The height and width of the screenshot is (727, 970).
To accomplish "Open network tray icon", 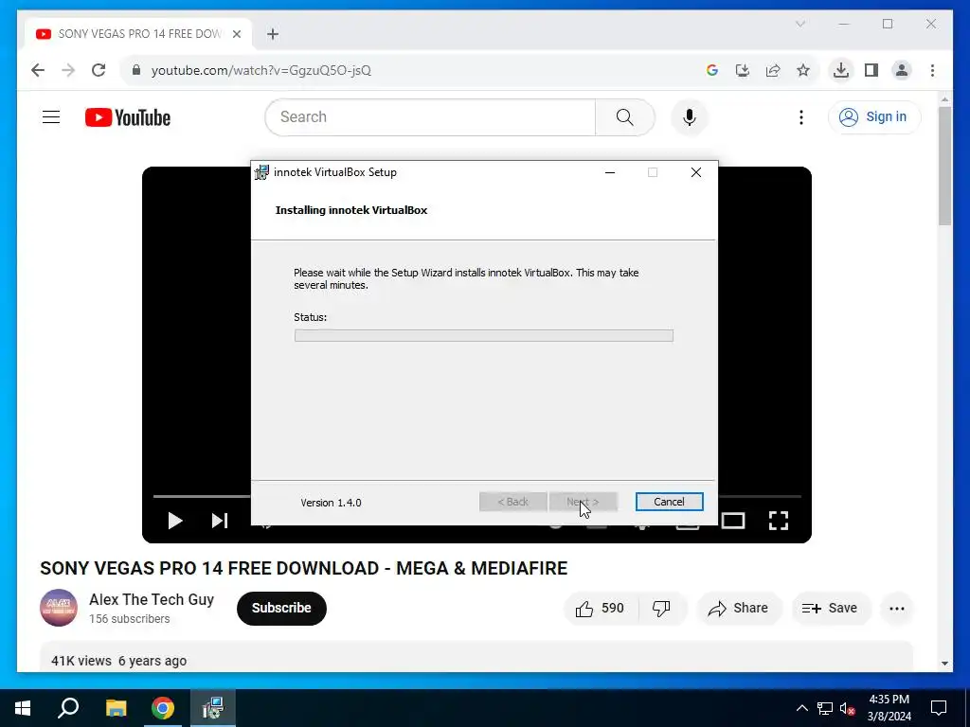I will [825, 708].
